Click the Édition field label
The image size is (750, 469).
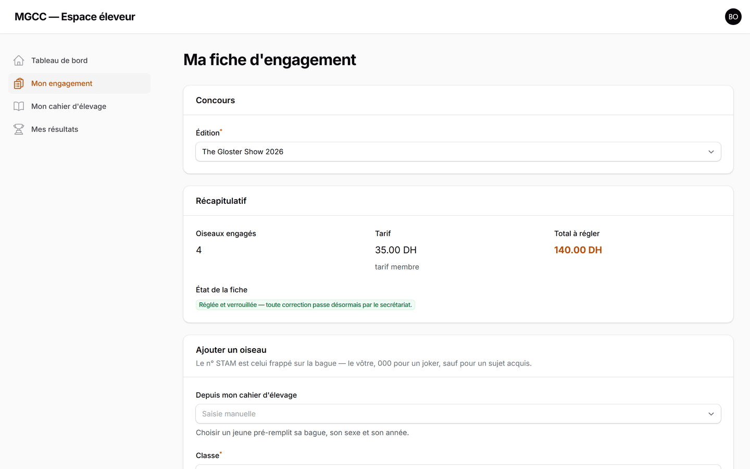208,133
